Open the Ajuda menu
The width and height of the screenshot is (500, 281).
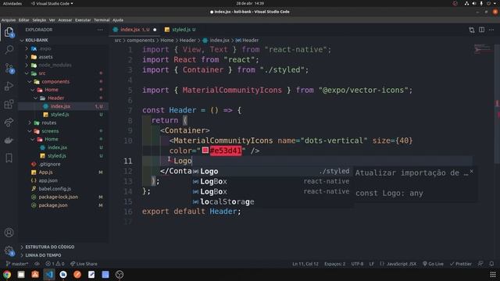click(x=118, y=20)
